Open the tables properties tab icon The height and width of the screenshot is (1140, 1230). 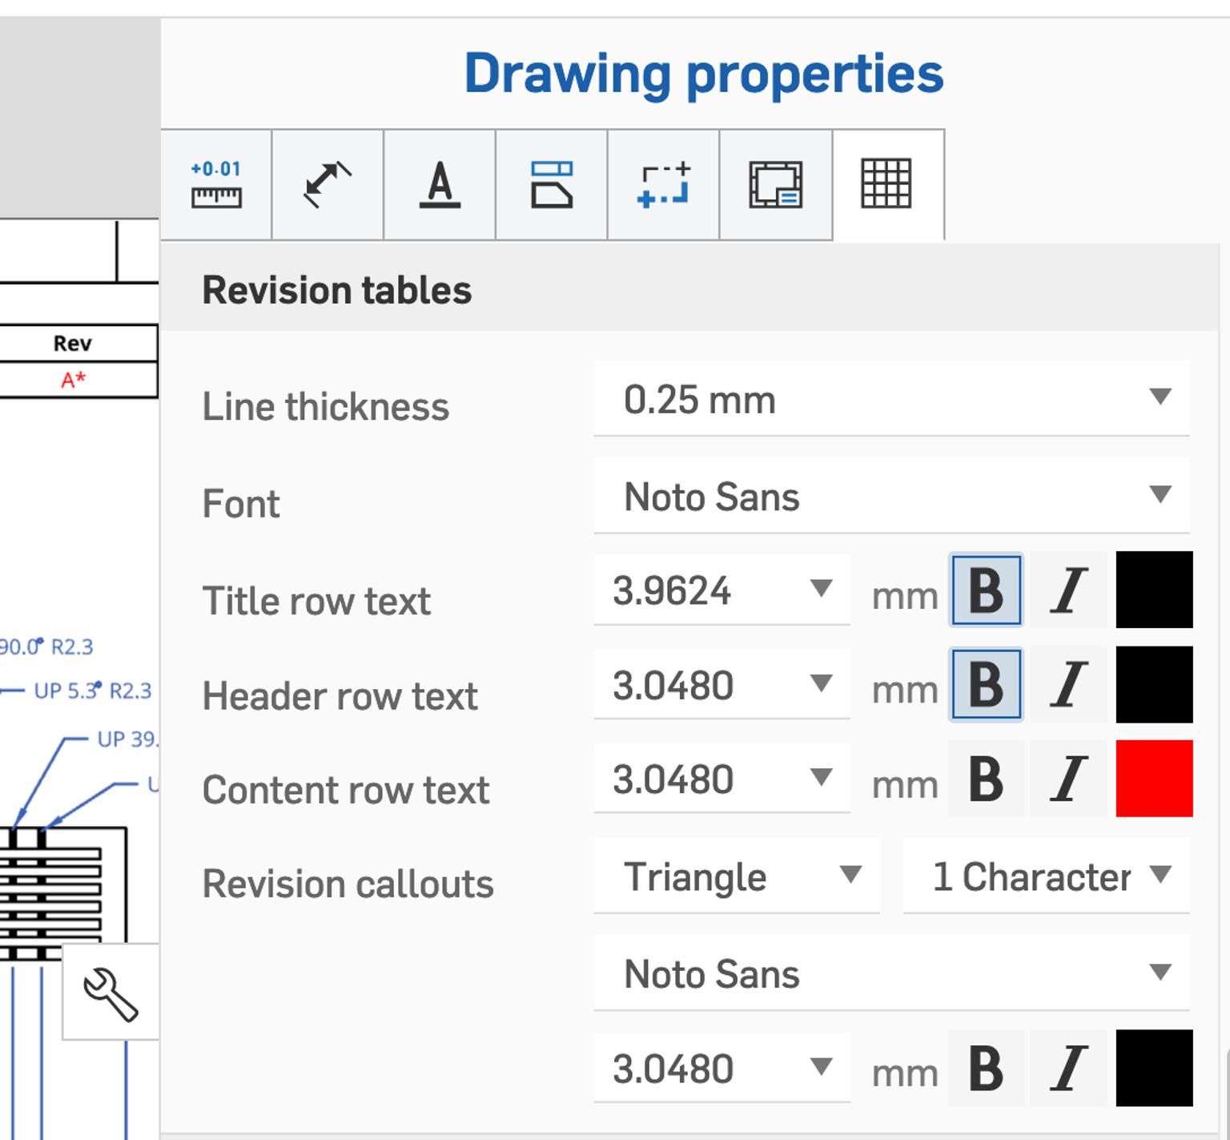click(889, 184)
